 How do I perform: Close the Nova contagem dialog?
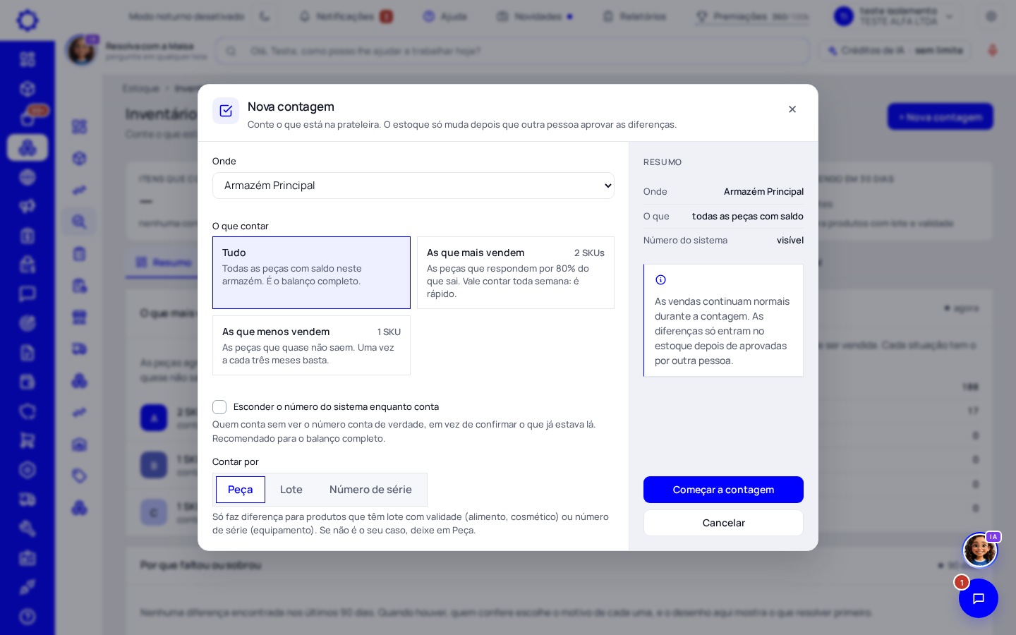pyautogui.click(x=792, y=109)
